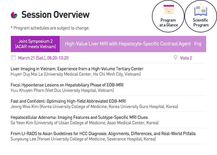217x155 pixels.
Task: Click the colorful logo beside Session Overview
Action: click(x=14, y=15)
